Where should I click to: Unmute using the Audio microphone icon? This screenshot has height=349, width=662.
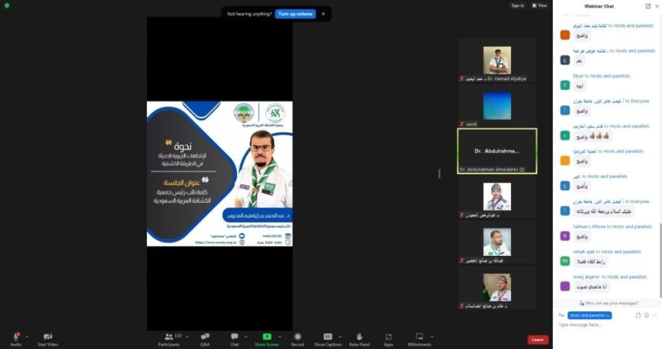pos(16,336)
